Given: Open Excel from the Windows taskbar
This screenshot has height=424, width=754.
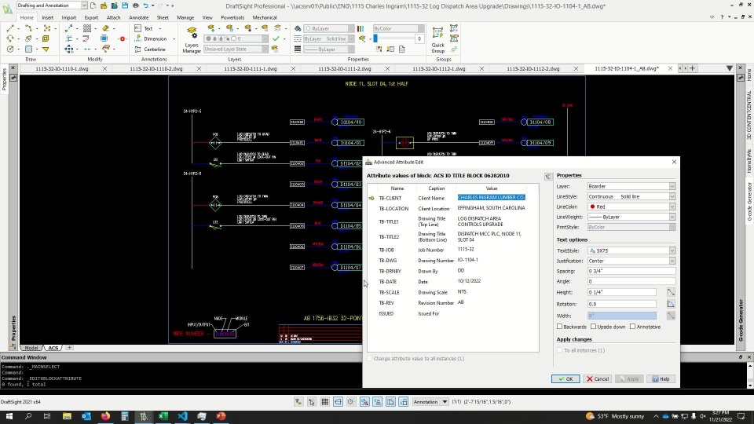Looking at the screenshot, I should pyautogui.click(x=163, y=416).
